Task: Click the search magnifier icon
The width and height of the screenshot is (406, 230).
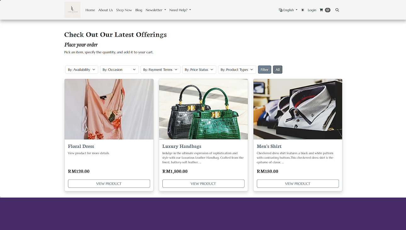Action: coord(337,10)
